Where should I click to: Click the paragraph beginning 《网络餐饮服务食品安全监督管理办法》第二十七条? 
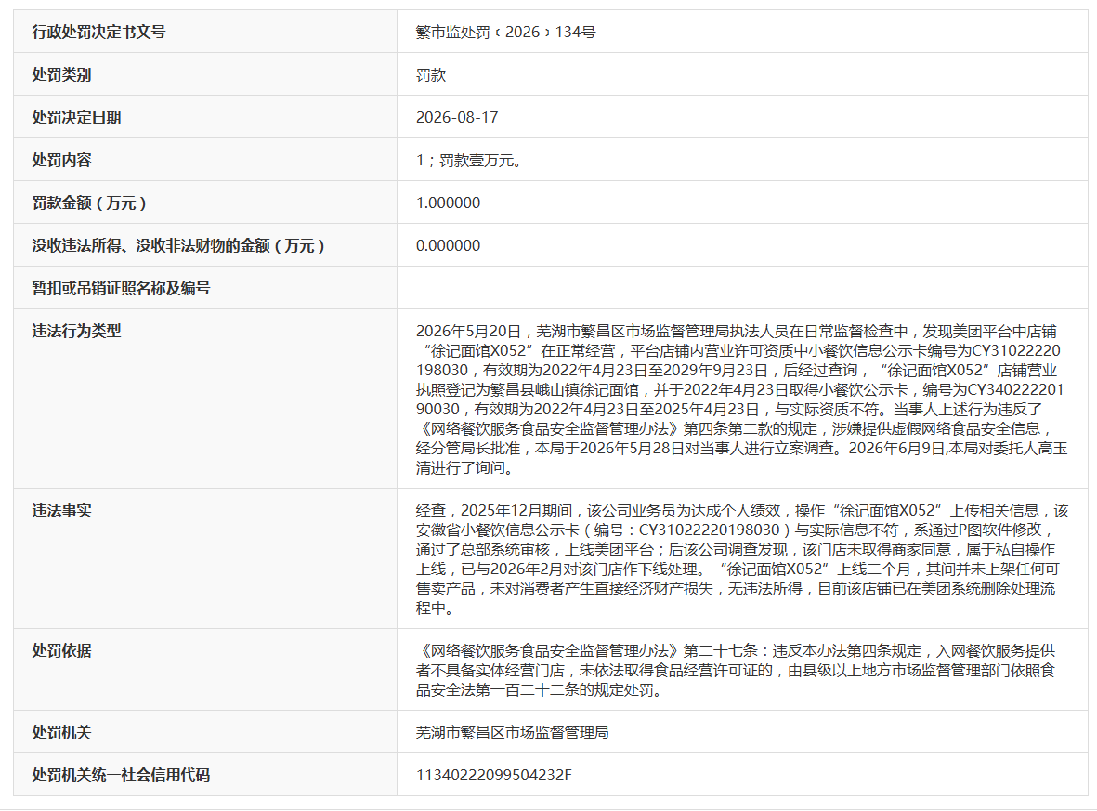(736, 671)
